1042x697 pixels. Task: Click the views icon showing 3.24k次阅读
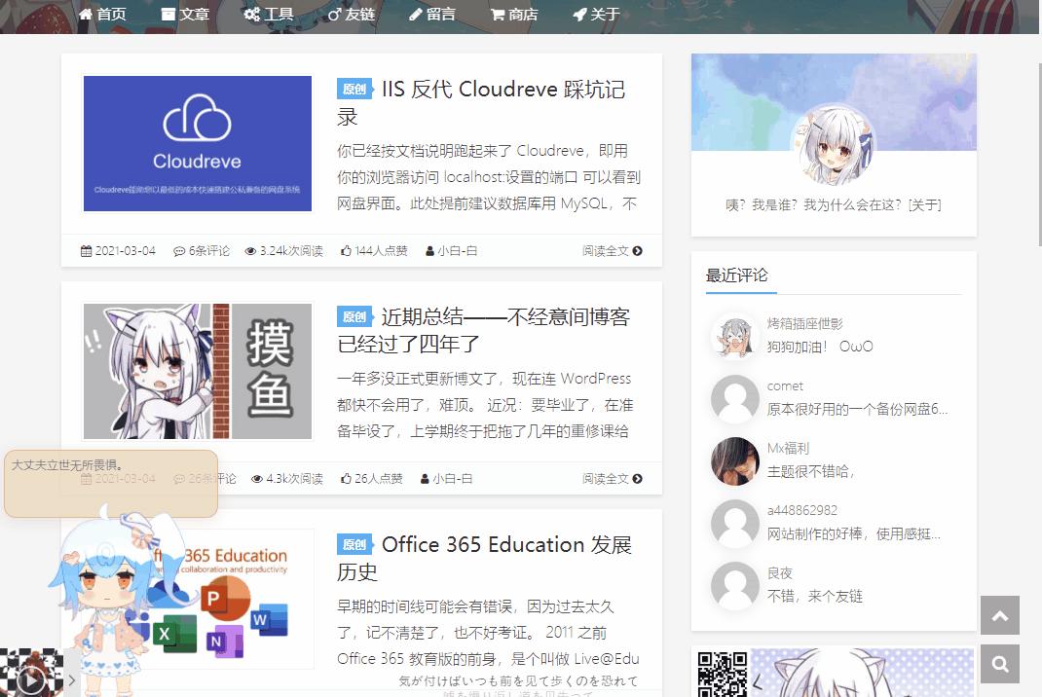point(252,250)
